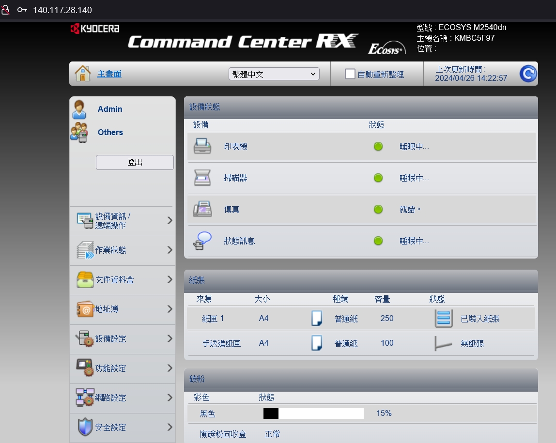Viewport: 556px width, 443px height.
Task: Click the 文件資料盒 document box icon
Action: coord(85,279)
